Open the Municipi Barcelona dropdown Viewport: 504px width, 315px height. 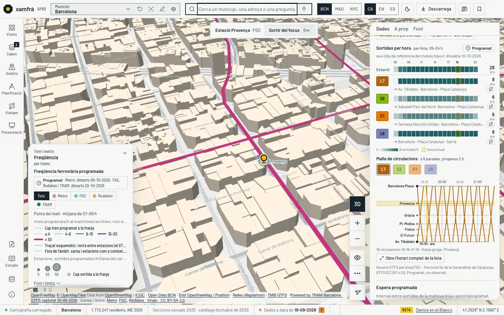click(x=92, y=9)
